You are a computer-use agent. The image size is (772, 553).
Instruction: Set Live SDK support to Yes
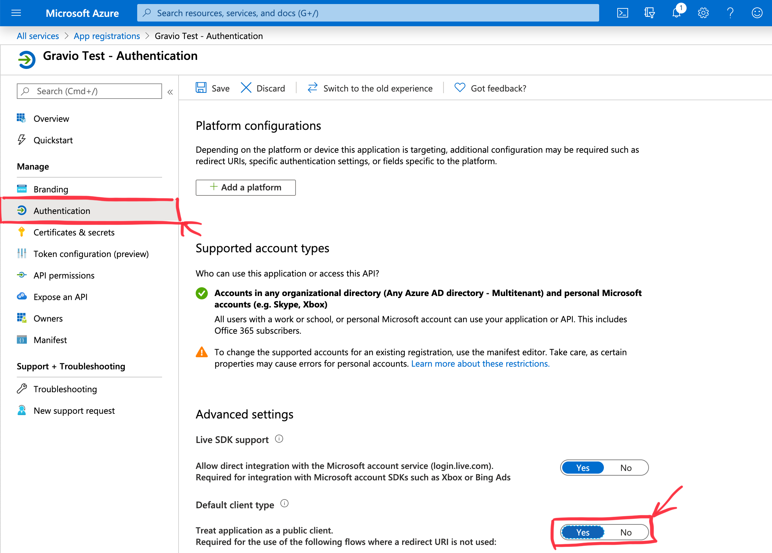coord(583,468)
